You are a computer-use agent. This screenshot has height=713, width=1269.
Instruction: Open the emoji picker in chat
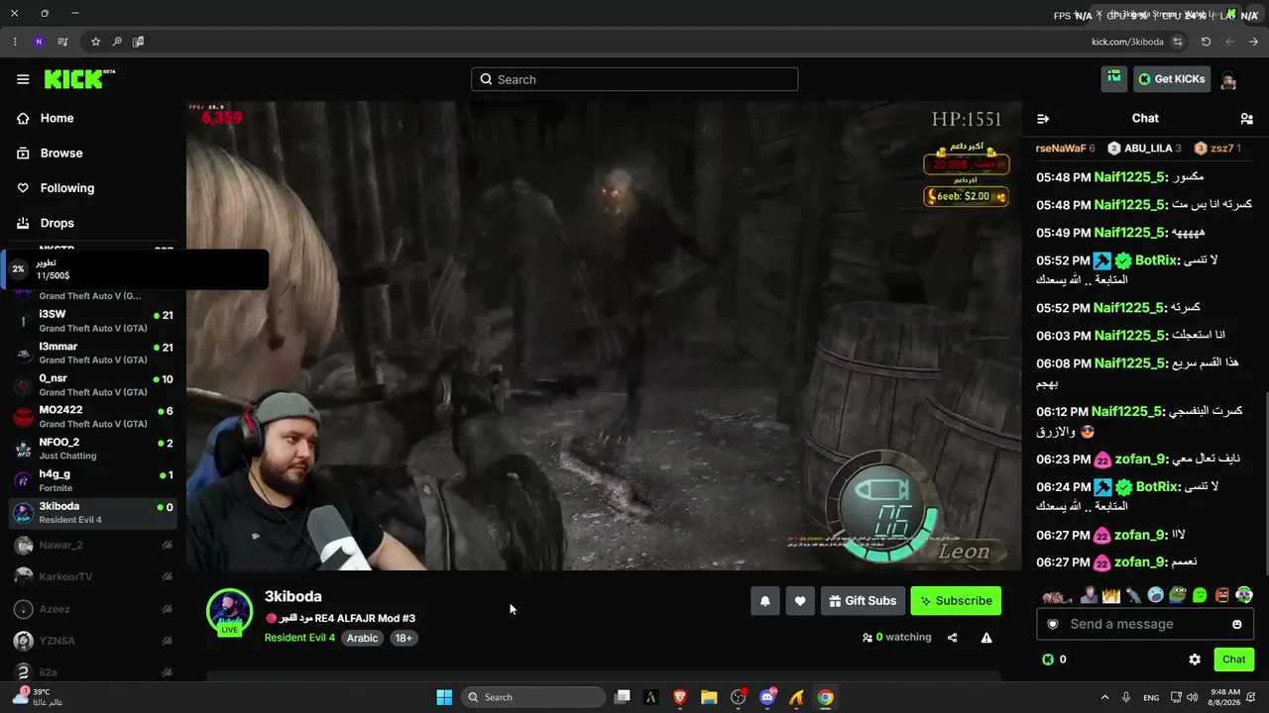(x=1237, y=624)
